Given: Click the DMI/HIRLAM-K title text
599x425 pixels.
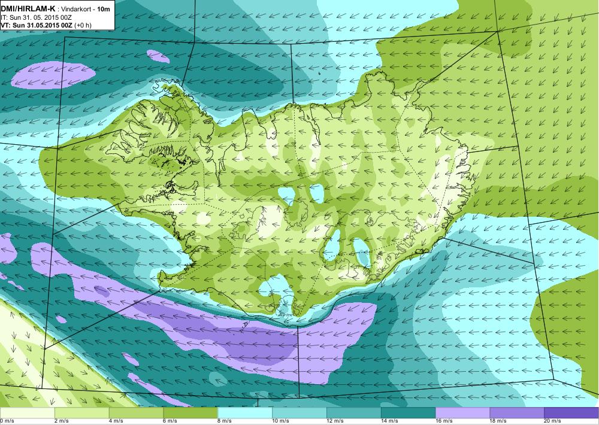Looking at the screenshot, I should tap(28, 8).
